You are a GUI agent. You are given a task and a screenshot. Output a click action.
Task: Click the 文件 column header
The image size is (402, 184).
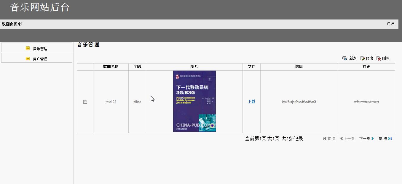point(251,67)
